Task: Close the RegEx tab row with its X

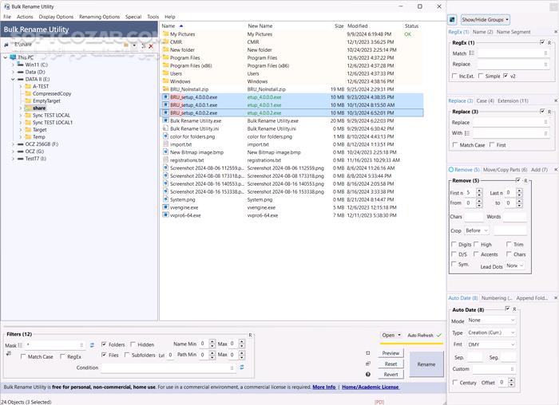Action: pyautogui.click(x=556, y=32)
